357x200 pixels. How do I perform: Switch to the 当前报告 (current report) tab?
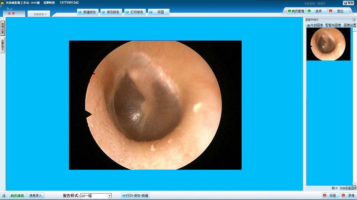pyautogui.click(x=39, y=14)
